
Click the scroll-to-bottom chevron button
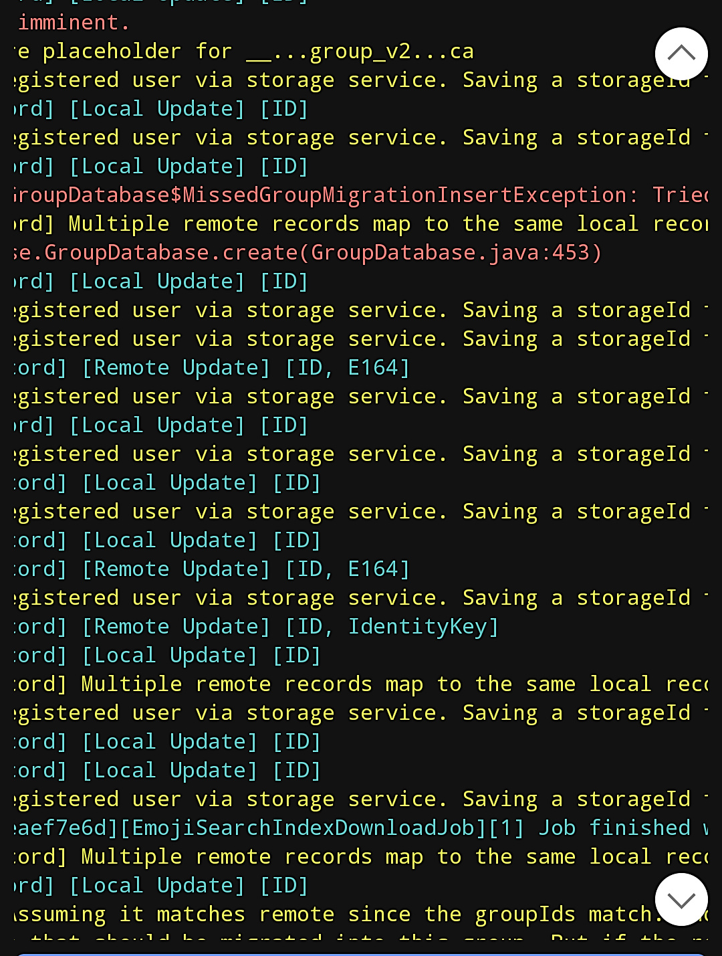pyautogui.click(x=681, y=900)
